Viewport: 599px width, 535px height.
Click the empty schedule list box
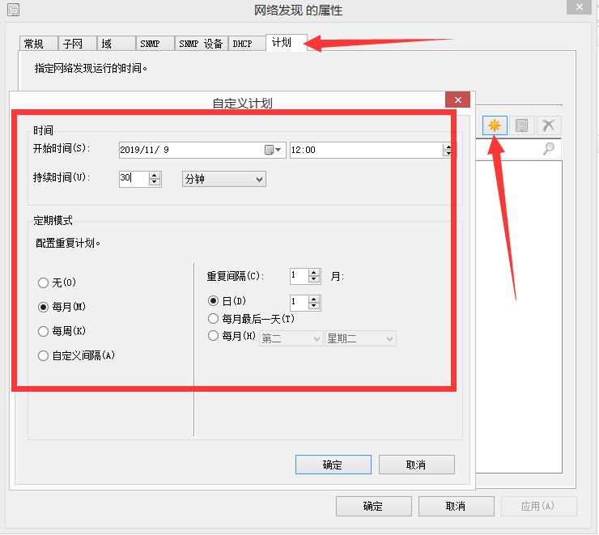coord(519,316)
